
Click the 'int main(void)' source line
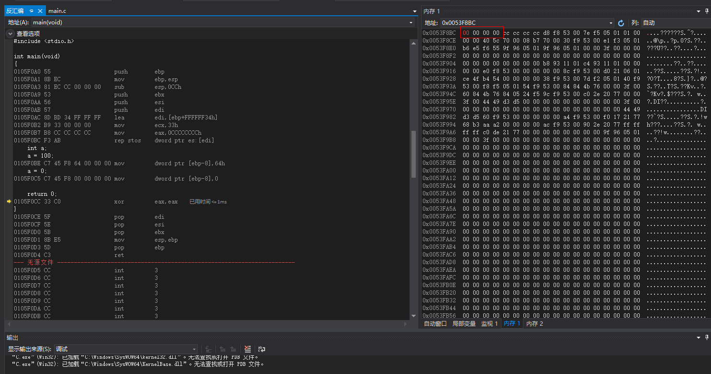tap(37, 56)
